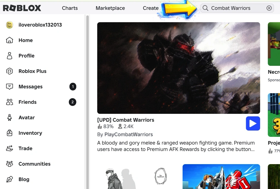Open the Create tab

point(151,8)
